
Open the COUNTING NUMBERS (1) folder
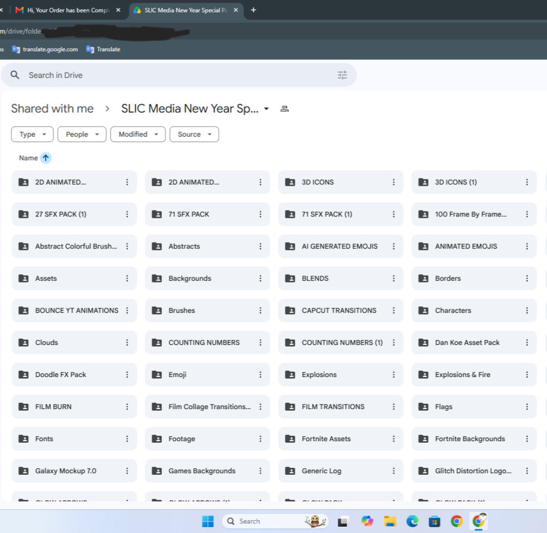(340, 342)
